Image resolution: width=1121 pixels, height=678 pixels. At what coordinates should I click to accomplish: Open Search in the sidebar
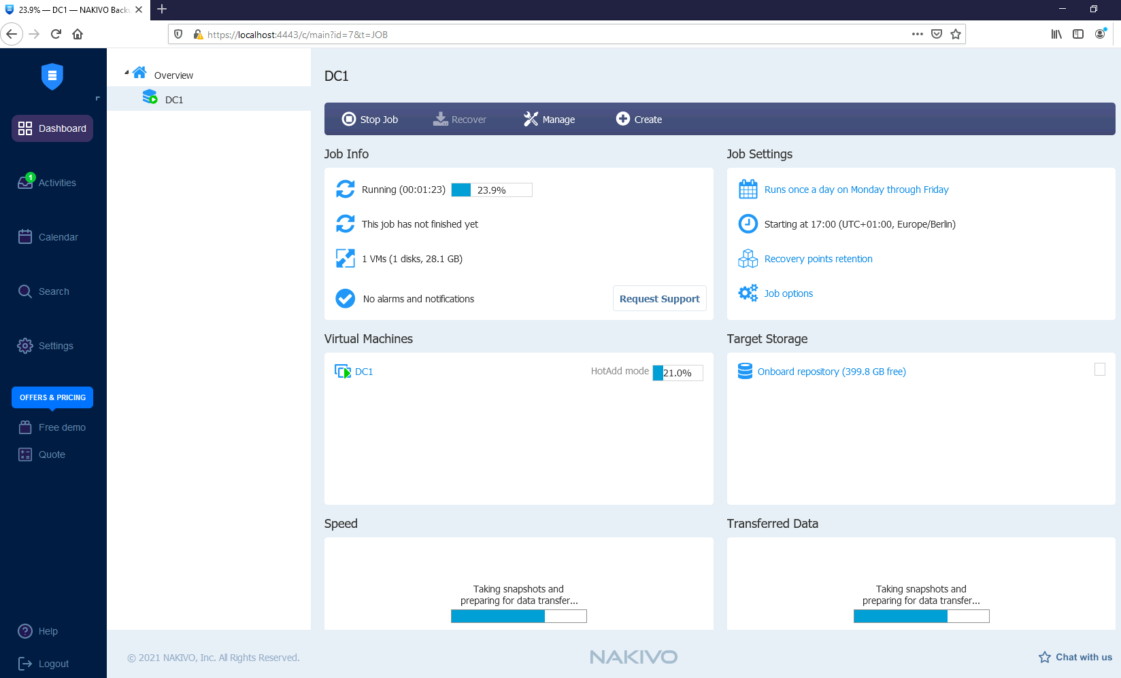tap(54, 291)
